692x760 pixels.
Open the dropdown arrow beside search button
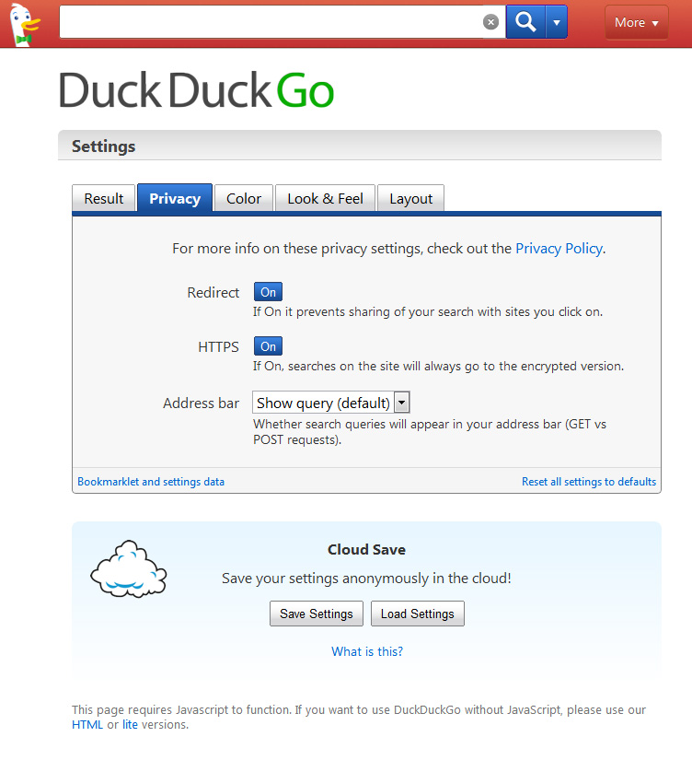coord(557,22)
